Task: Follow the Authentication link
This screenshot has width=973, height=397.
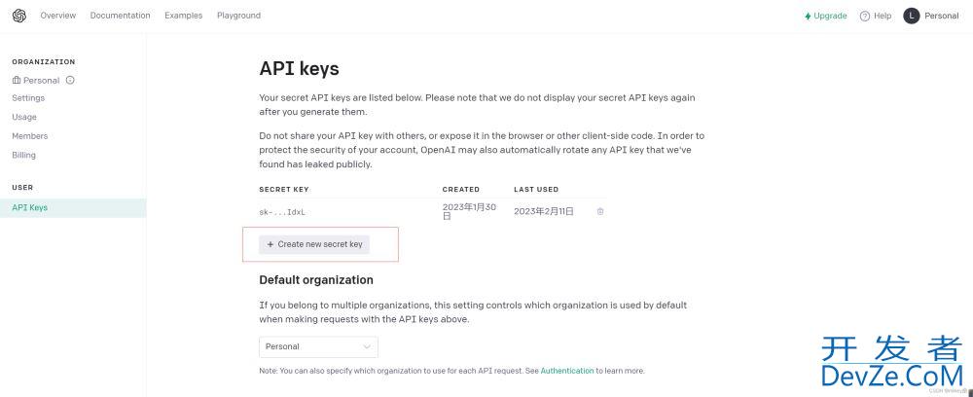Action: 567,371
